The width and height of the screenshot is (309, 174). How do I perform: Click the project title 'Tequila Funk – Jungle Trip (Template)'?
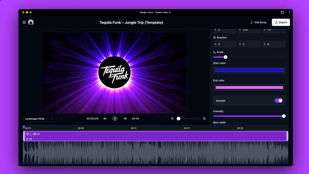131,23
